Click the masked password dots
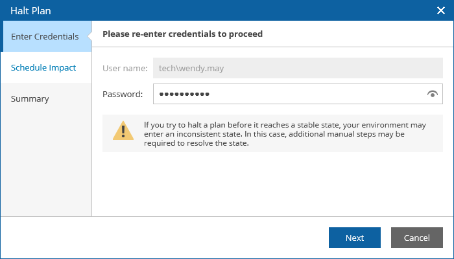The height and width of the screenshot is (259, 454). click(185, 95)
